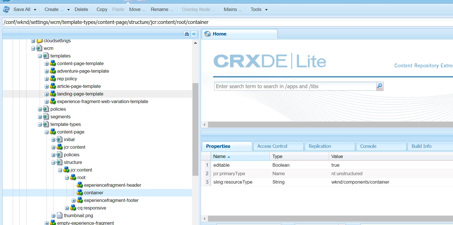
Task: Click the content-page node icon
Action: coord(53,132)
